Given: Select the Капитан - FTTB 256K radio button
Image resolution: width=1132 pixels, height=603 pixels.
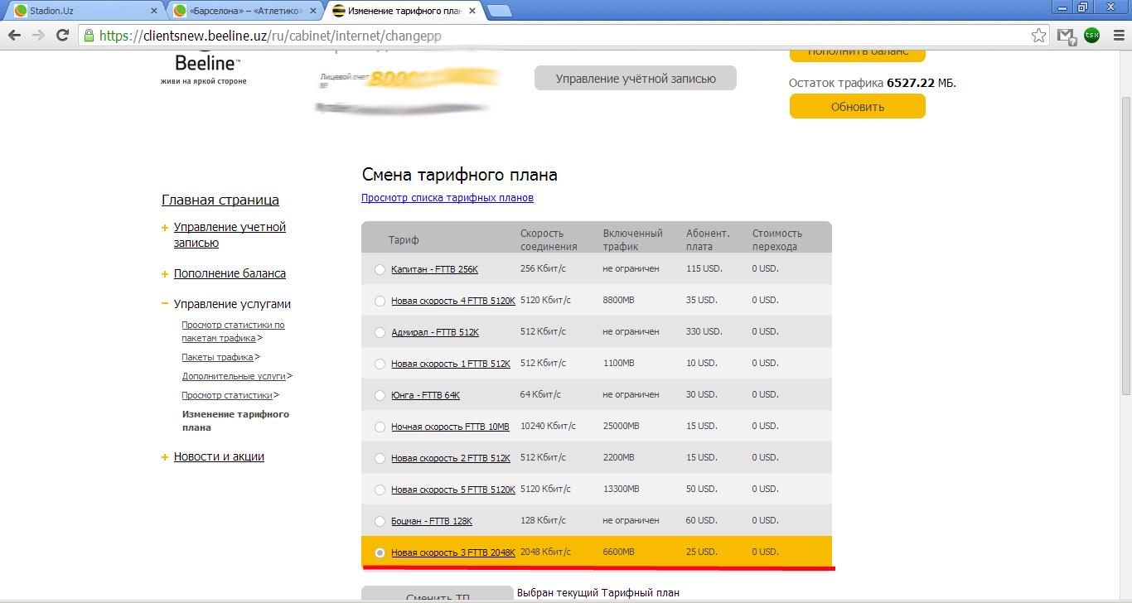Looking at the screenshot, I should point(380,269).
